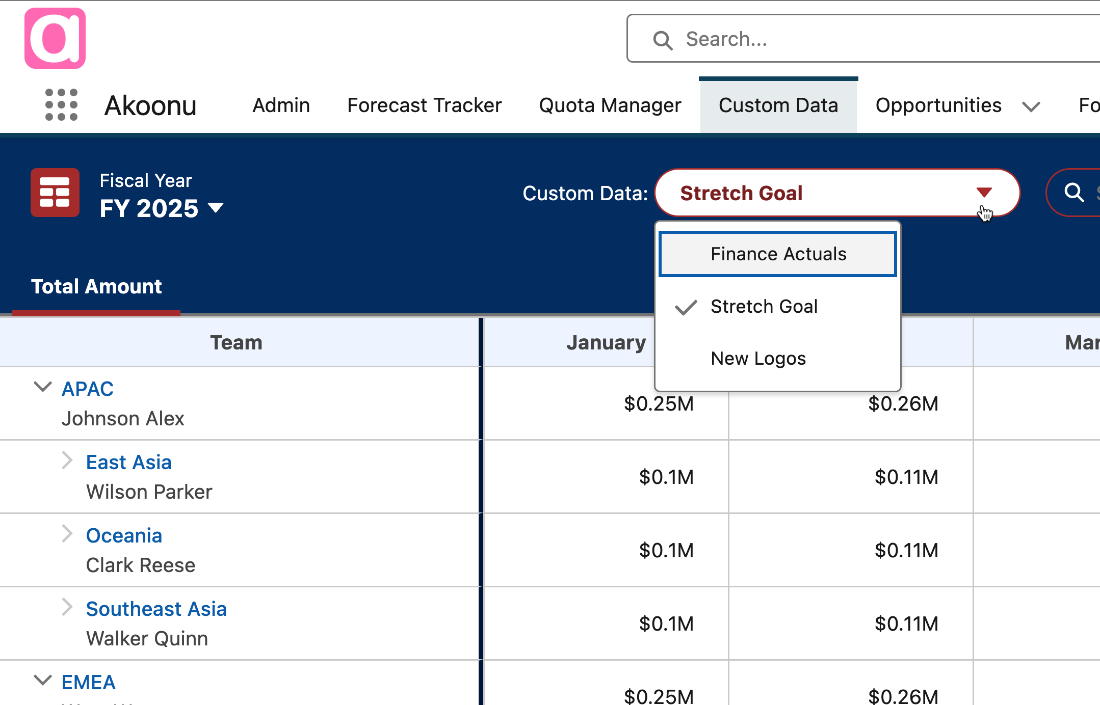Open the Southeast Asia team link
This screenshot has height=705, width=1100.
[156, 609]
